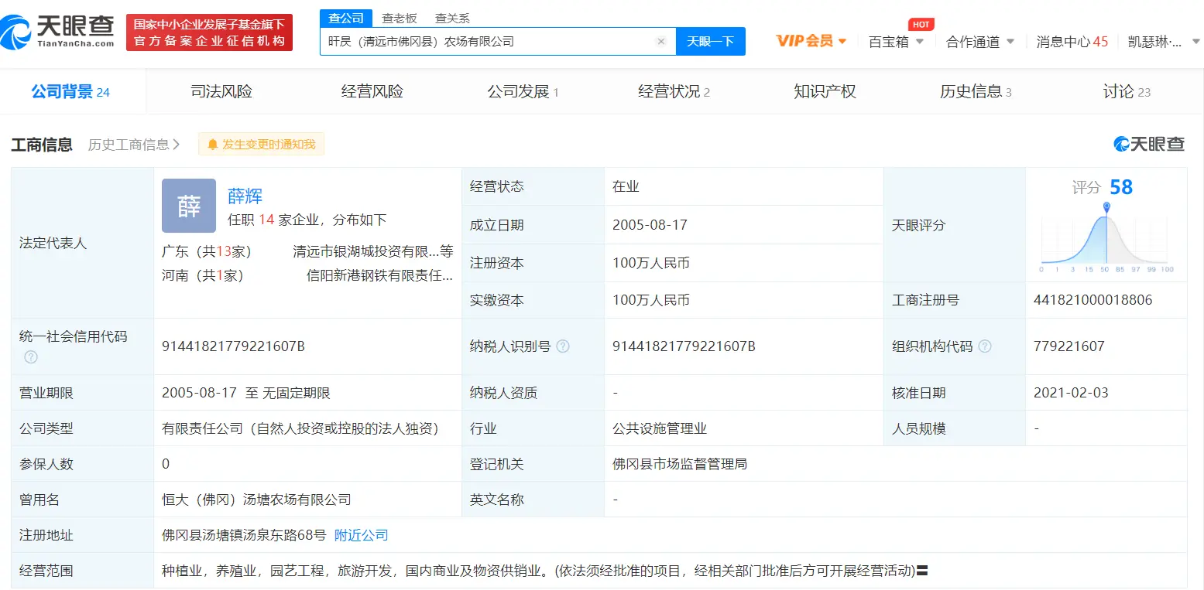Open 信阳新港钢铁有限责任 company link
This screenshot has width=1204, height=590.
click(379, 275)
